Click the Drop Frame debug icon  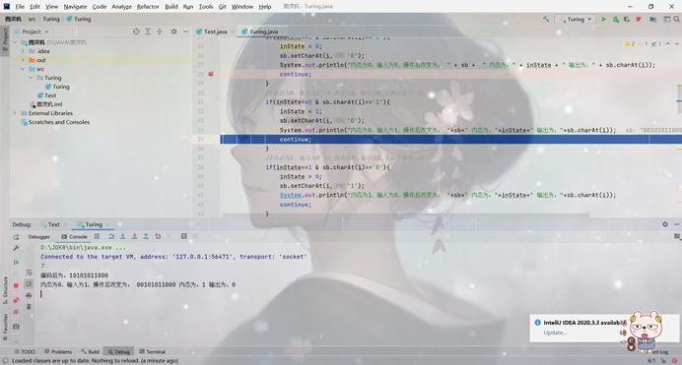click(x=158, y=236)
